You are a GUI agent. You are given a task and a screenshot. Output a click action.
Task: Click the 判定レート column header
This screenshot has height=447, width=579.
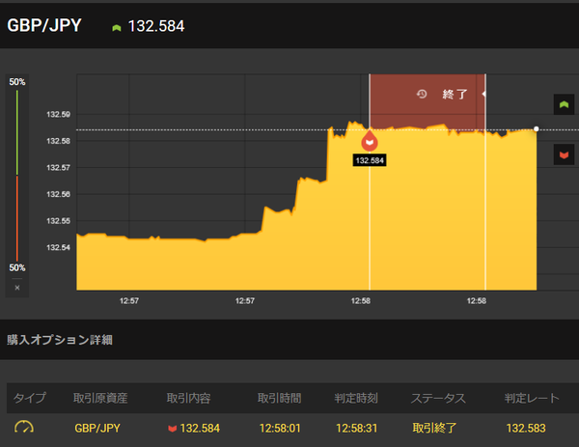(x=532, y=398)
